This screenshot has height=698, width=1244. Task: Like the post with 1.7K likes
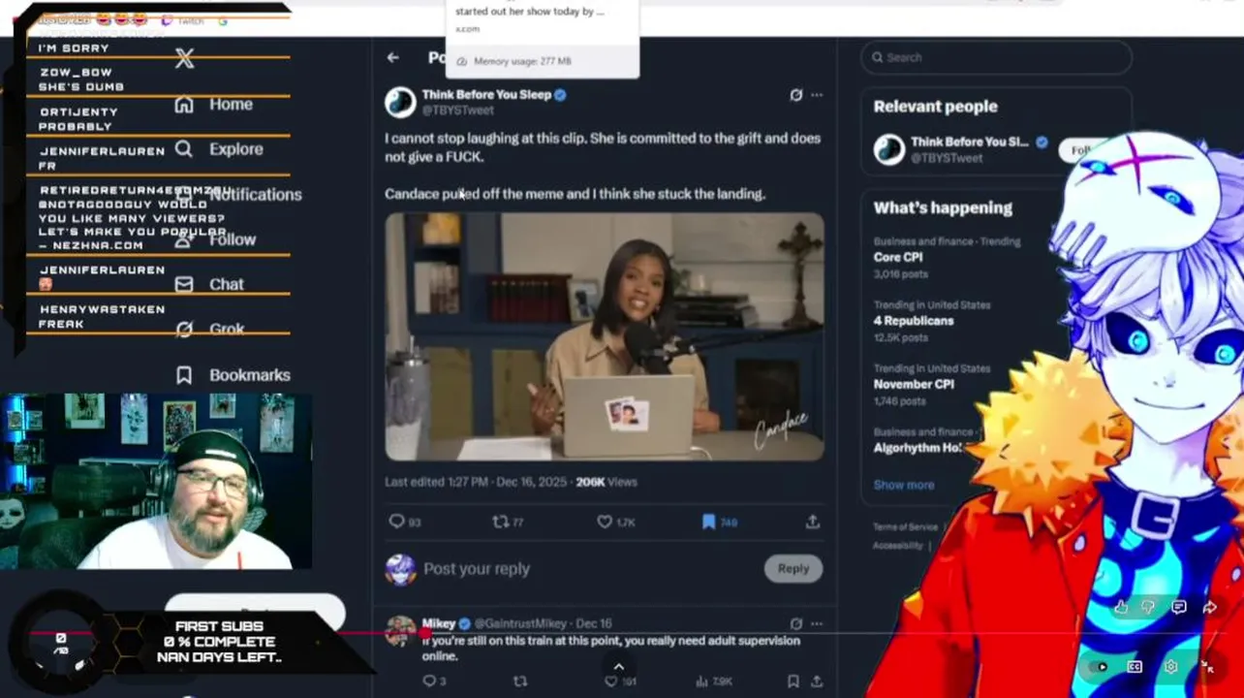click(x=605, y=522)
